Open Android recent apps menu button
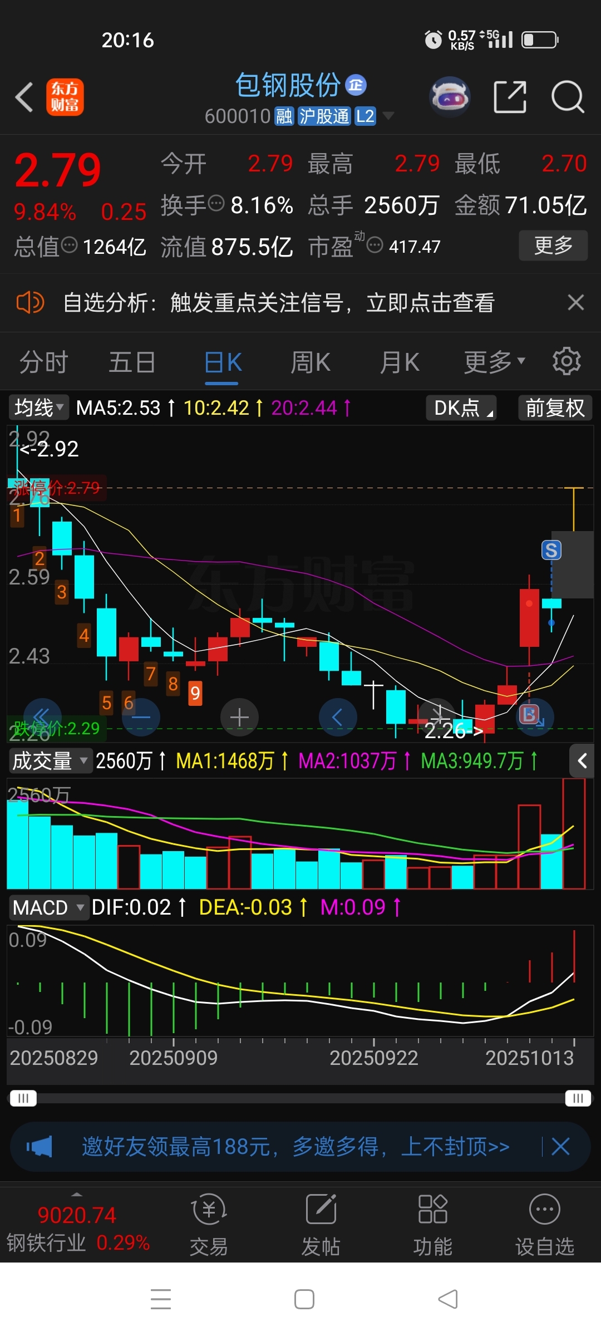 [161, 1299]
